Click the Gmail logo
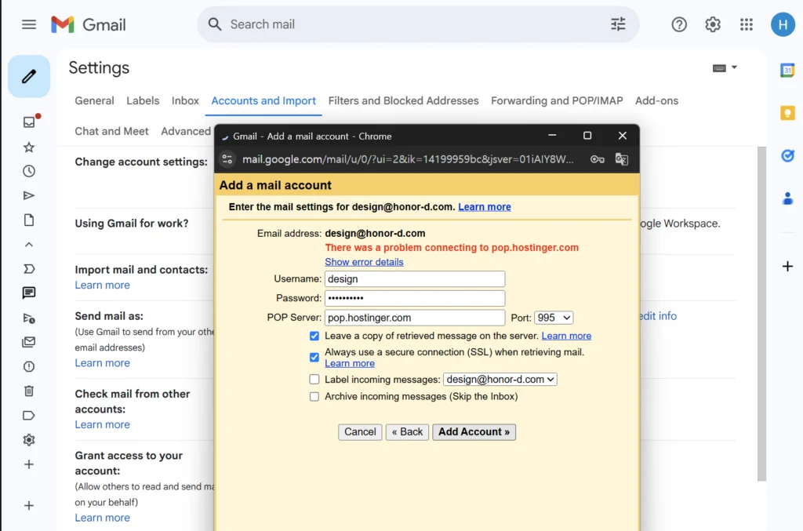The width and height of the screenshot is (803, 531). click(89, 24)
